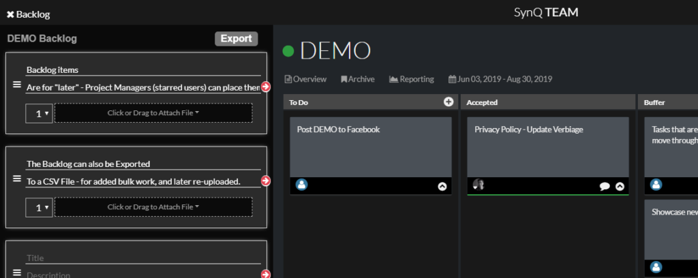
Task: Click red arrow on 'Backlog can also be Exported' card
Action: [x=266, y=181]
